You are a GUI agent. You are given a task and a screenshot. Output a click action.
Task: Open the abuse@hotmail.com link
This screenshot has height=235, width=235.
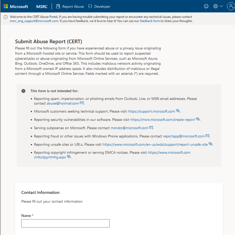[x=63, y=104]
